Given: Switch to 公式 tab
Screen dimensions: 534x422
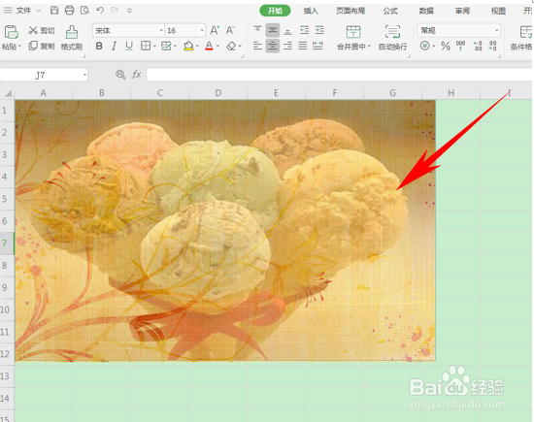Looking at the screenshot, I should pyautogui.click(x=390, y=11).
